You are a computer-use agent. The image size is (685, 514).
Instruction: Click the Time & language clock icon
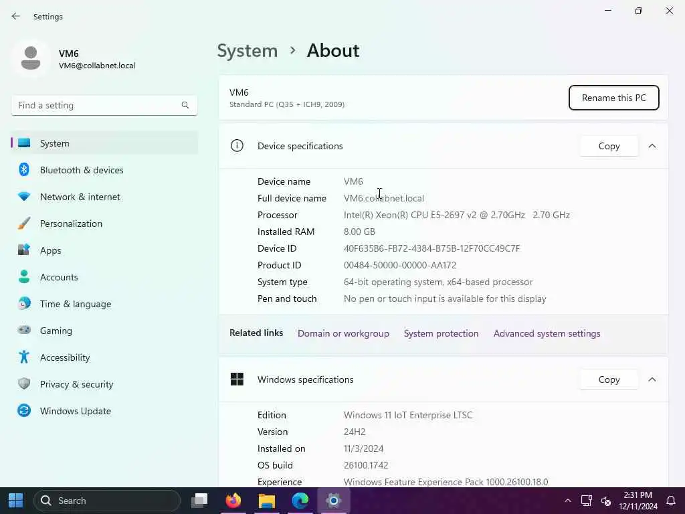[24, 303]
